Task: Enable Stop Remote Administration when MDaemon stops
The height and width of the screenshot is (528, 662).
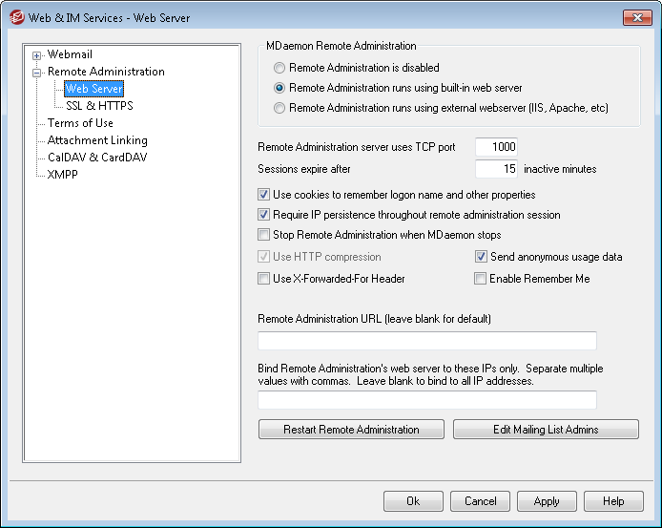Action: click(264, 236)
